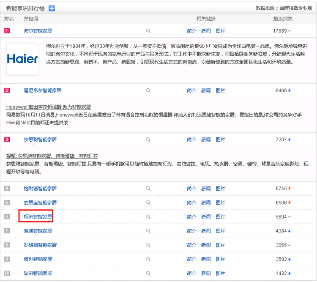Click 新闻 in the 瑞讯智能家居 row
Image resolution: width=317 pixels, height=282 pixels.
[206, 273]
